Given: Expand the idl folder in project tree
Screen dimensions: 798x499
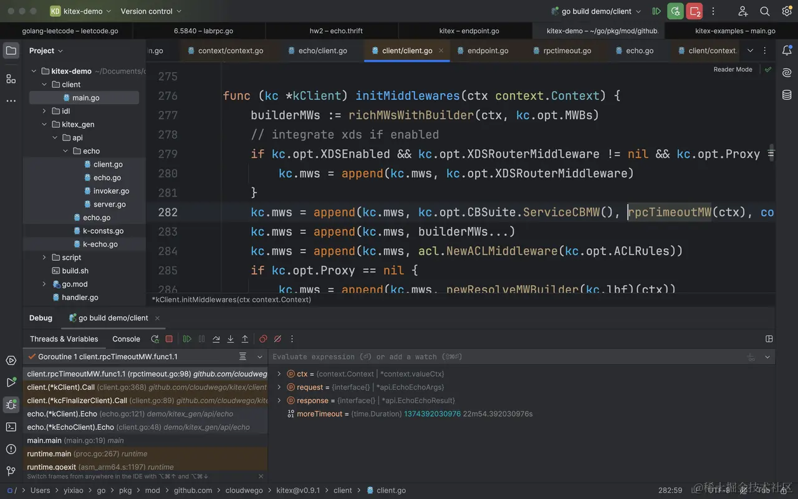Looking at the screenshot, I should click(x=44, y=111).
